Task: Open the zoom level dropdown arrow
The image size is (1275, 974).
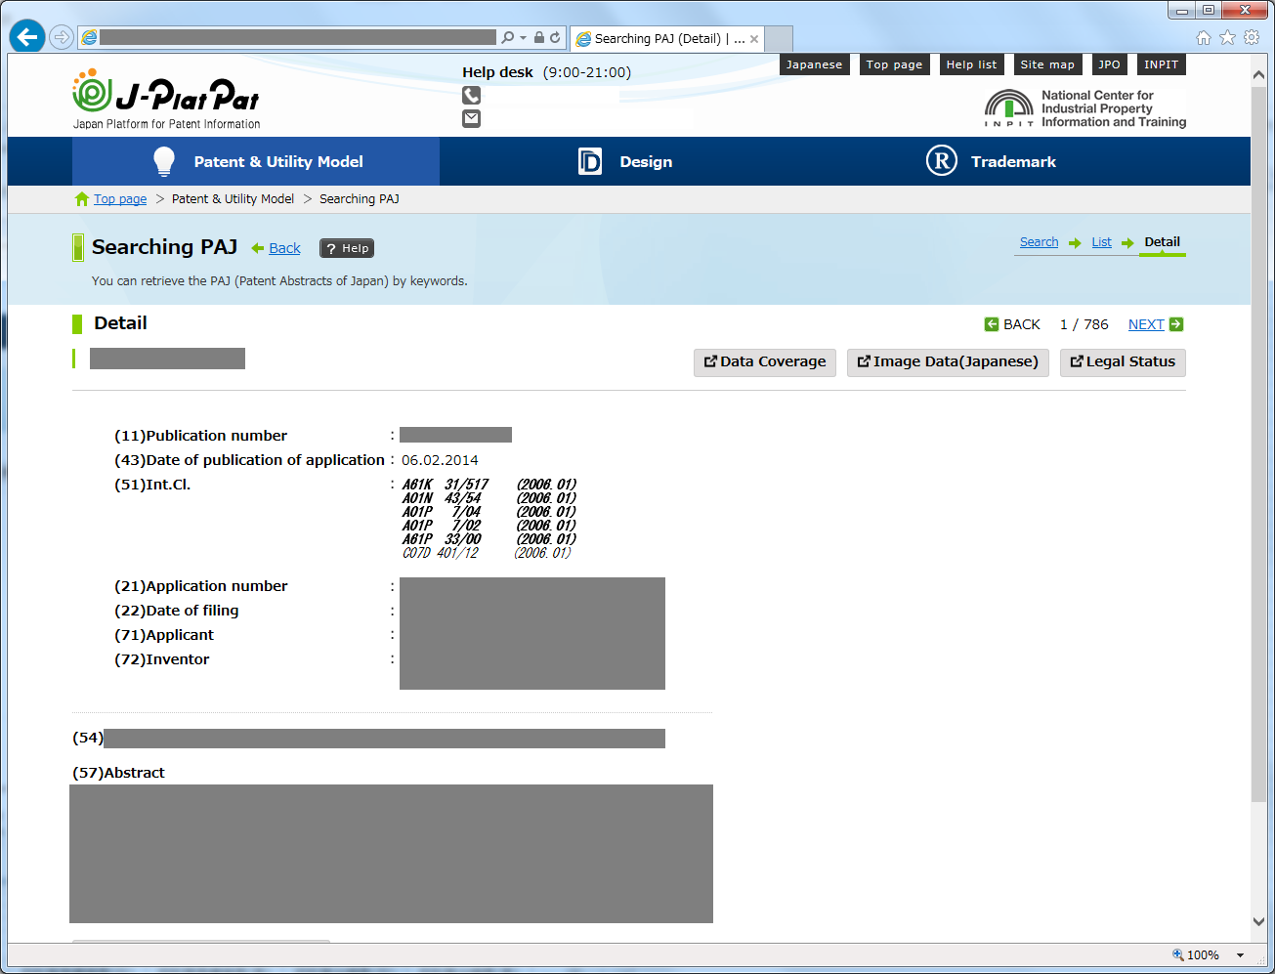Action: (1240, 955)
